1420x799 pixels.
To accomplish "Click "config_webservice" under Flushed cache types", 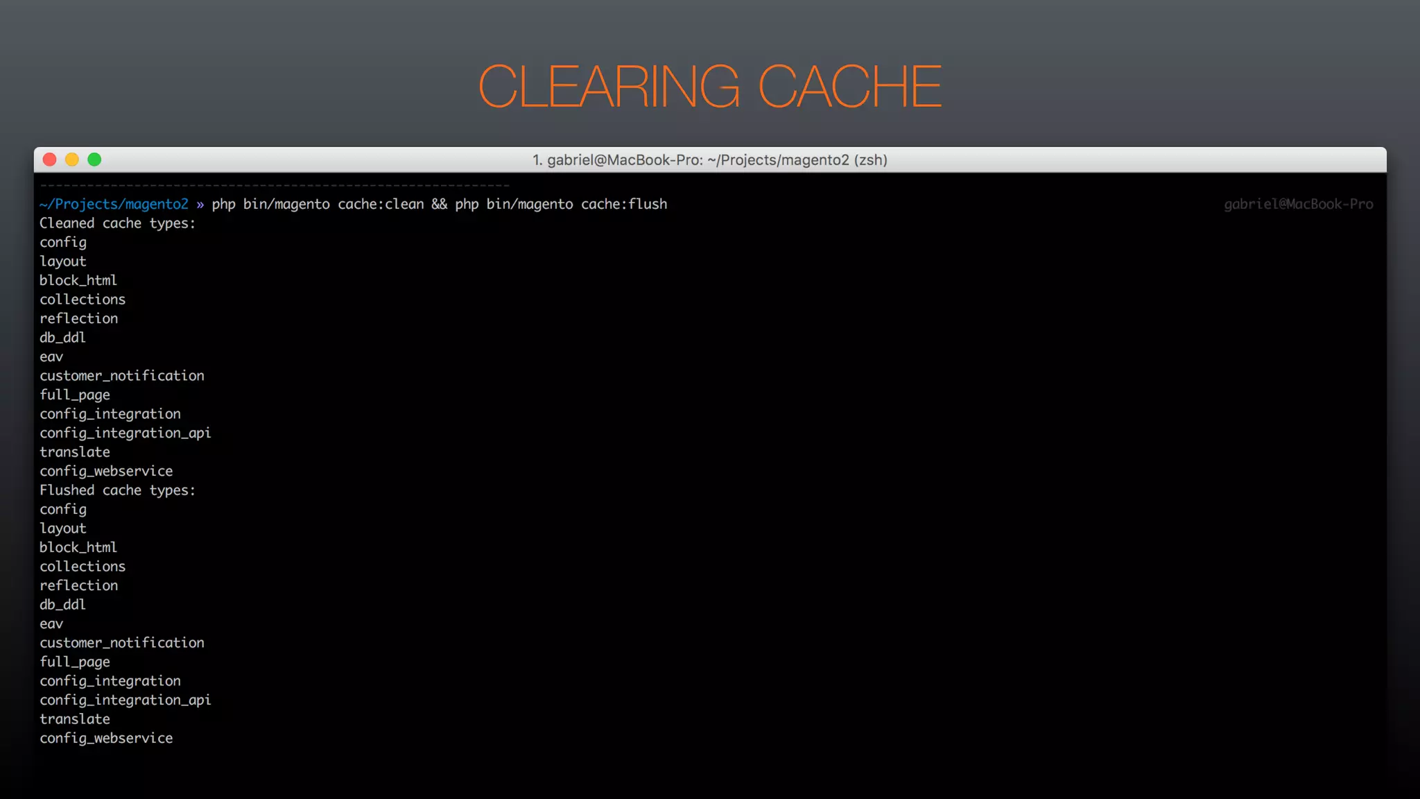I will pyautogui.click(x=106, y=738).
